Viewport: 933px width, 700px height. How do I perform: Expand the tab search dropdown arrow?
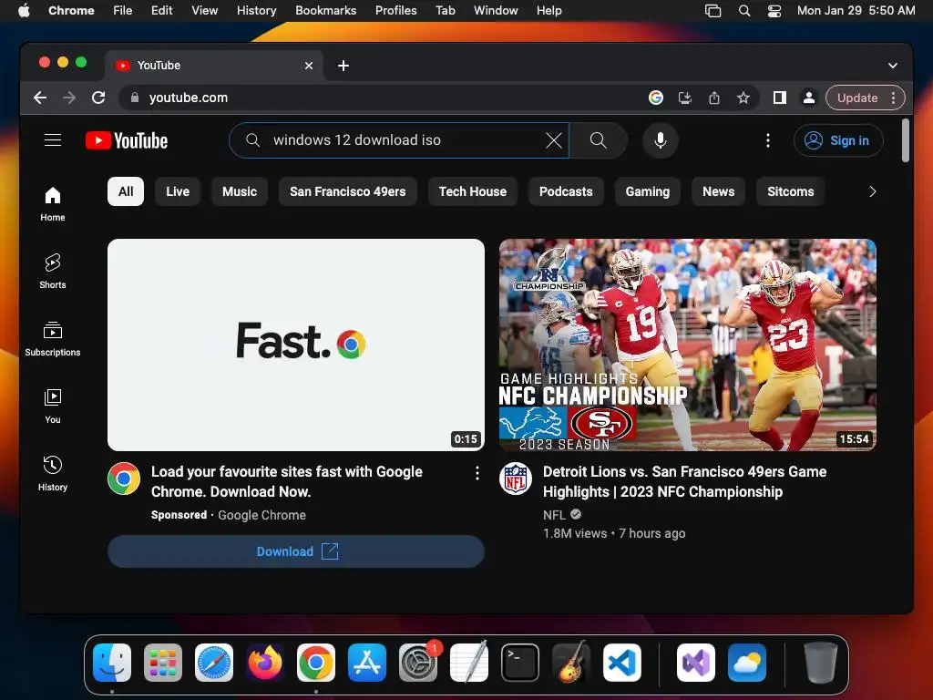tap(893, 66)
